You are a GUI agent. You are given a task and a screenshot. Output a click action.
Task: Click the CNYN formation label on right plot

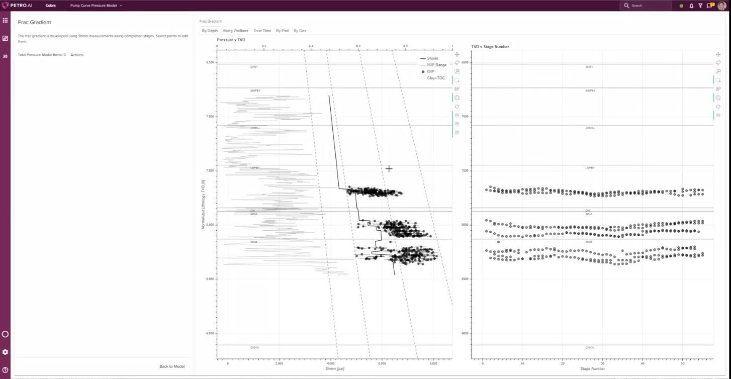(589, 348)
